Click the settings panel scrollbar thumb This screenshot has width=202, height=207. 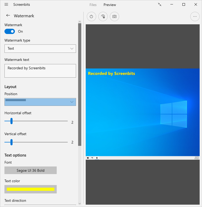click(x=80, y=84)
